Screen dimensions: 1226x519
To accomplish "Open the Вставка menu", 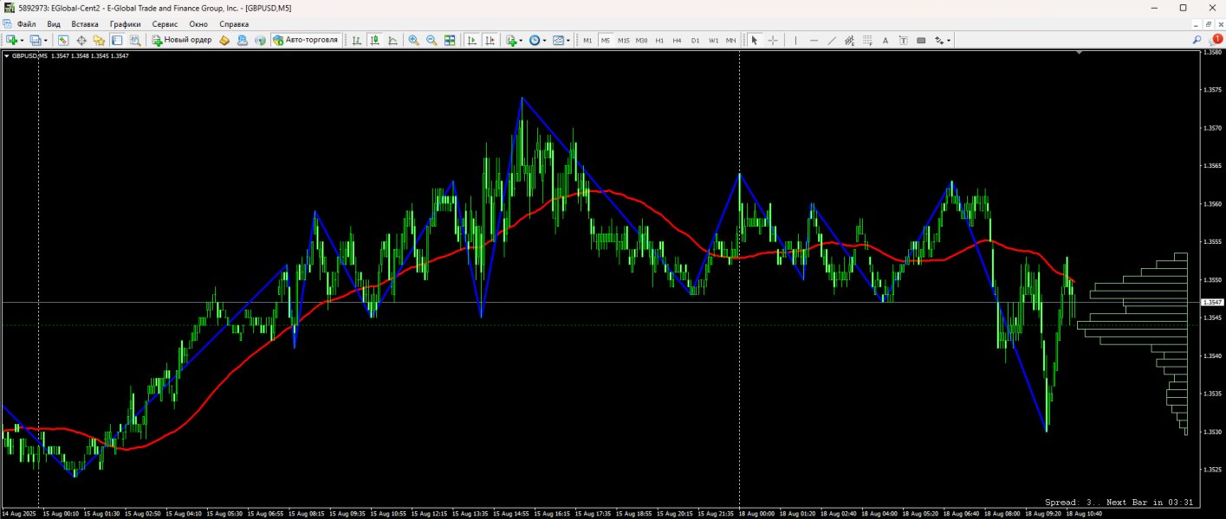I will click(x=85, y=24).
